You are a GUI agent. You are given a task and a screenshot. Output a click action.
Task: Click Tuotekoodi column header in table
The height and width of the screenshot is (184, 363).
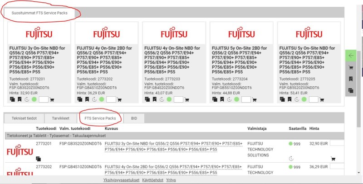46,128
